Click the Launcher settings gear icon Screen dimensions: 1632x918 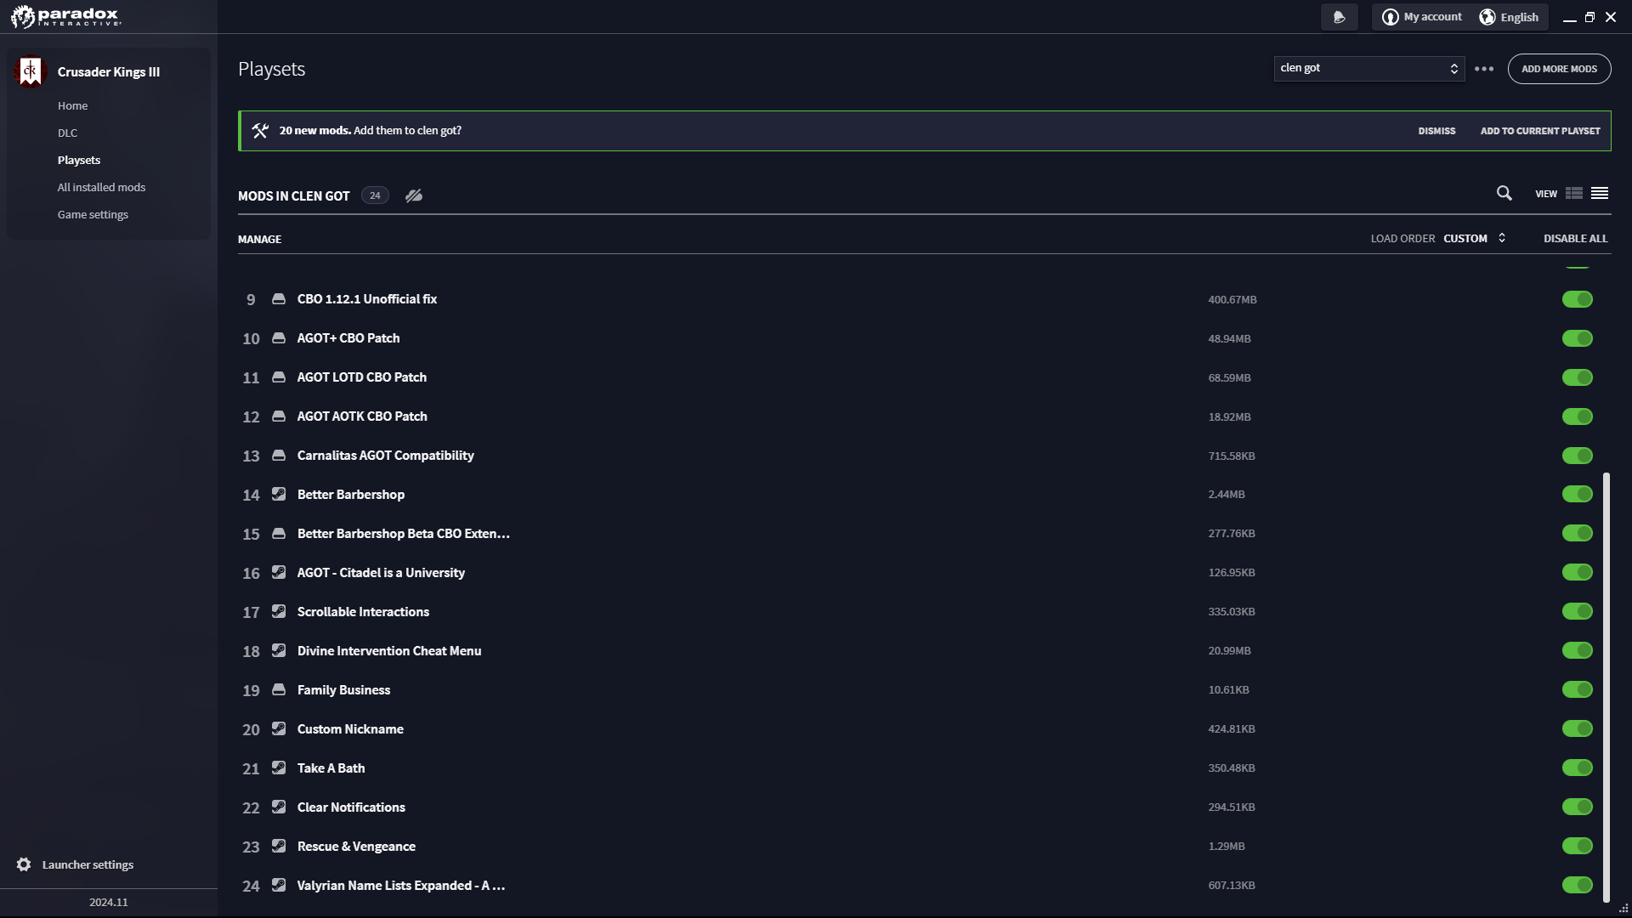24,864
